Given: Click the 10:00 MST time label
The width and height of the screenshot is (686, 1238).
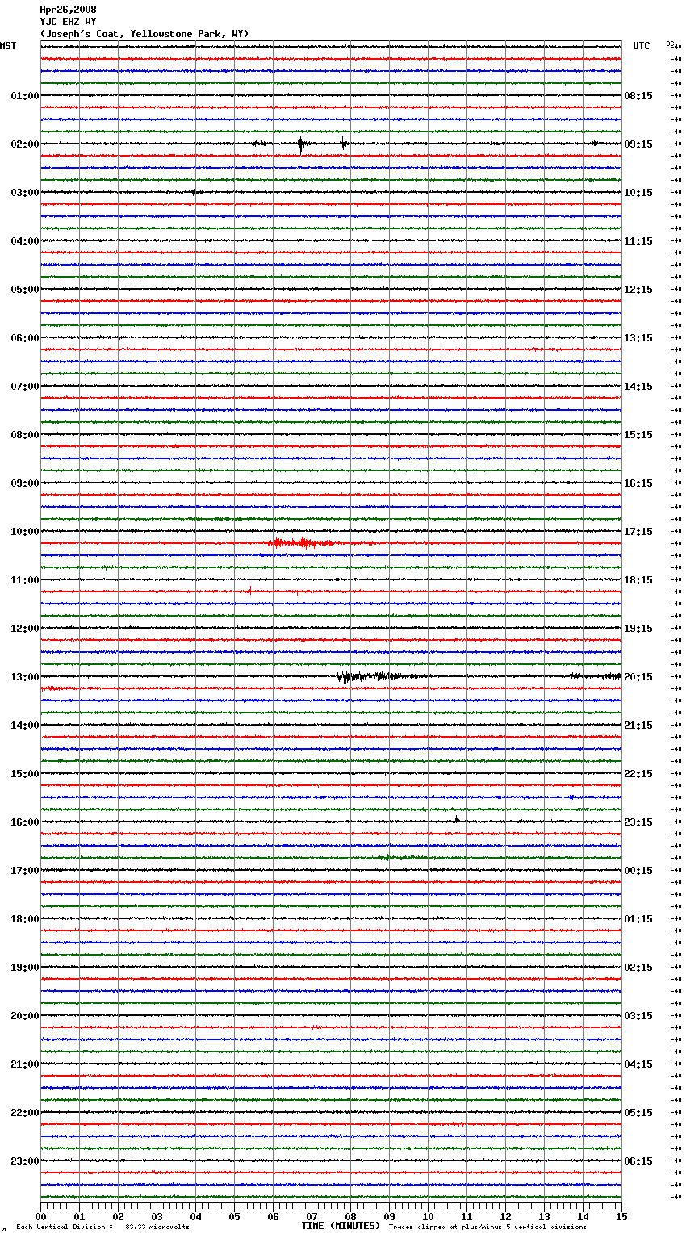Looking at the screenshot, I should pyautogui.click(x=25, y=532).
